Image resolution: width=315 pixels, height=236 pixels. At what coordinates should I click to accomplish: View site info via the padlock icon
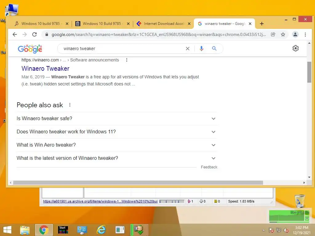(x=47, y=34)
